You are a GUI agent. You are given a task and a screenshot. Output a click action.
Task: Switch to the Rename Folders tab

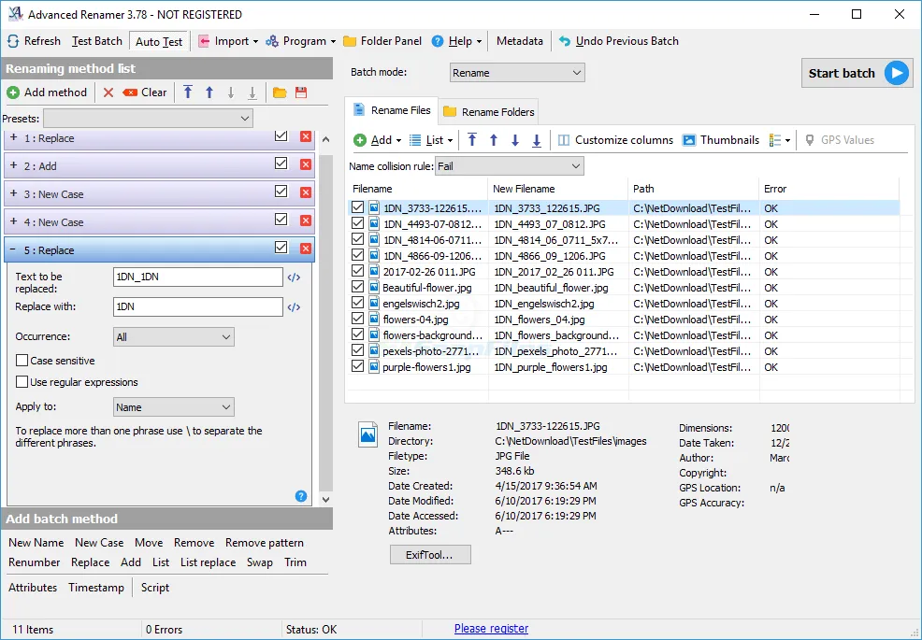pos(489,112)
